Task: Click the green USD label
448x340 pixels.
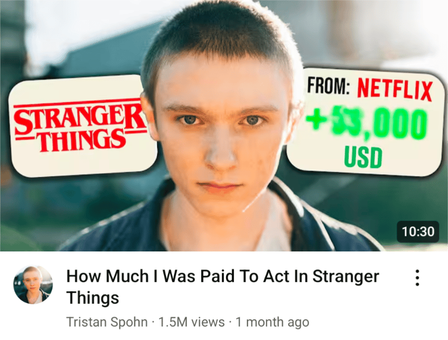Action: 363,157
